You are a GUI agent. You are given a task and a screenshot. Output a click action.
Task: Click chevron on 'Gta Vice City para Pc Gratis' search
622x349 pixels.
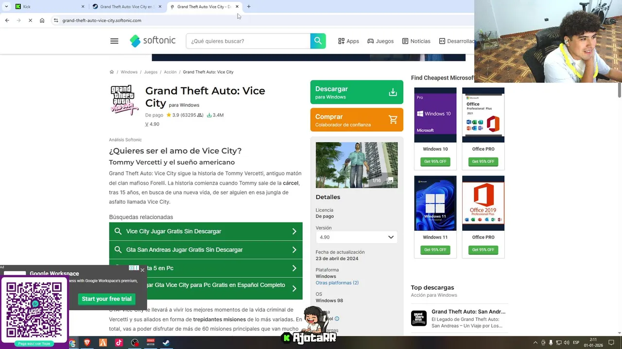[x=294, y=288]
